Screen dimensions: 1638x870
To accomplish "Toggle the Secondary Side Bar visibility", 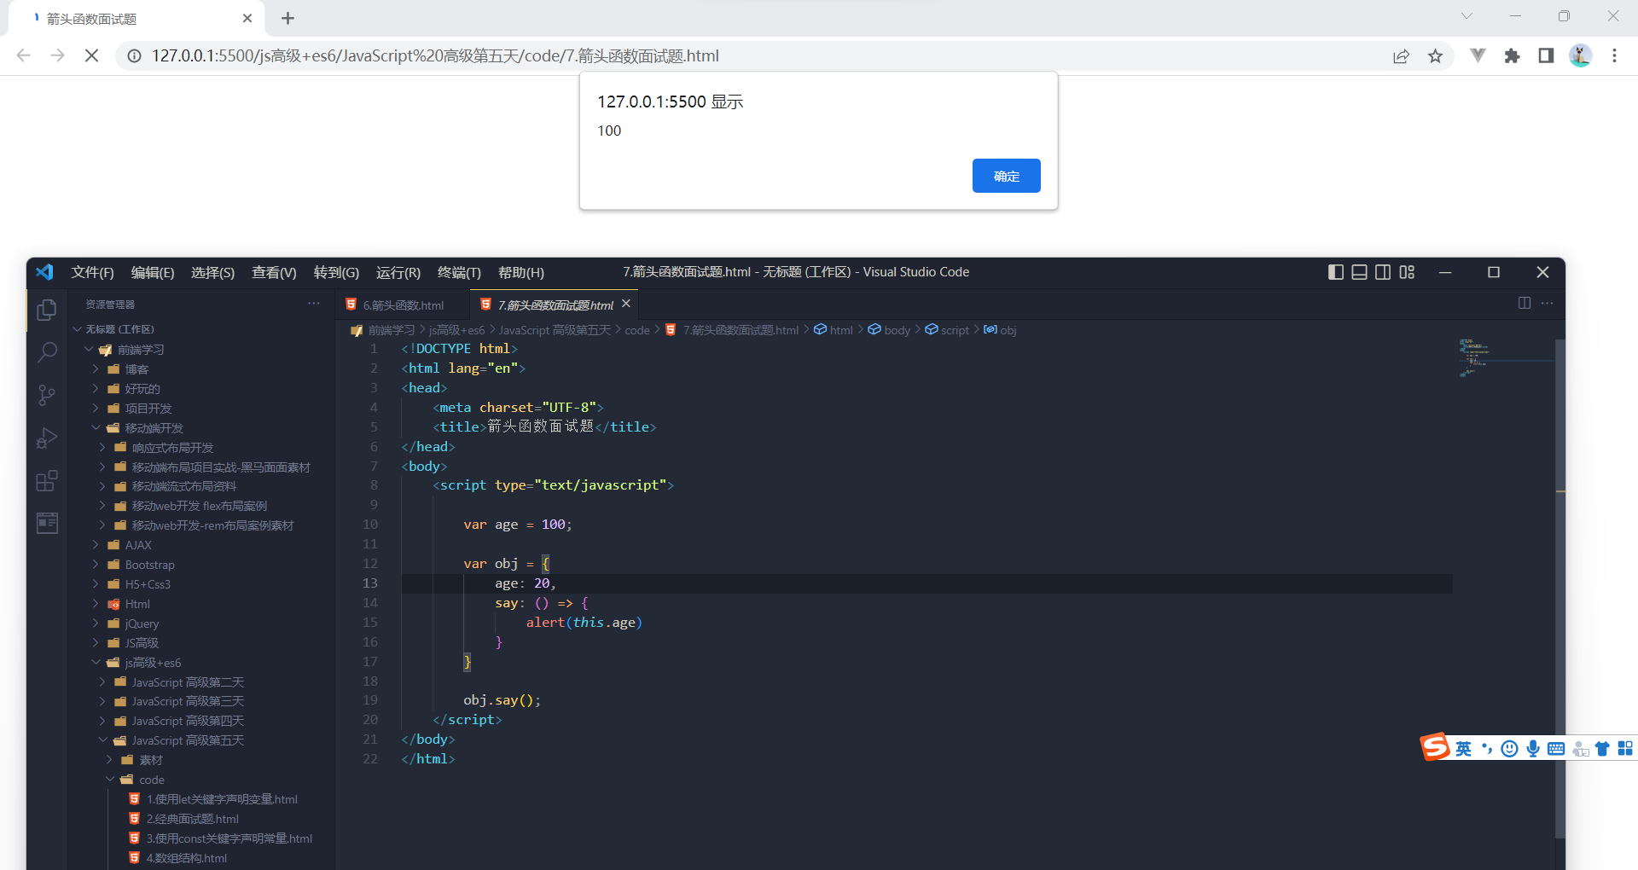I will pyautogui.click(x=1383, y=272).
